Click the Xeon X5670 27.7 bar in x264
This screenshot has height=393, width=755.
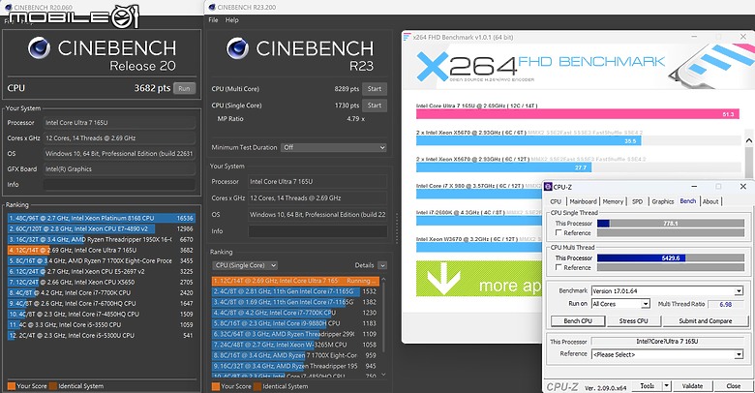coord(503,167)
